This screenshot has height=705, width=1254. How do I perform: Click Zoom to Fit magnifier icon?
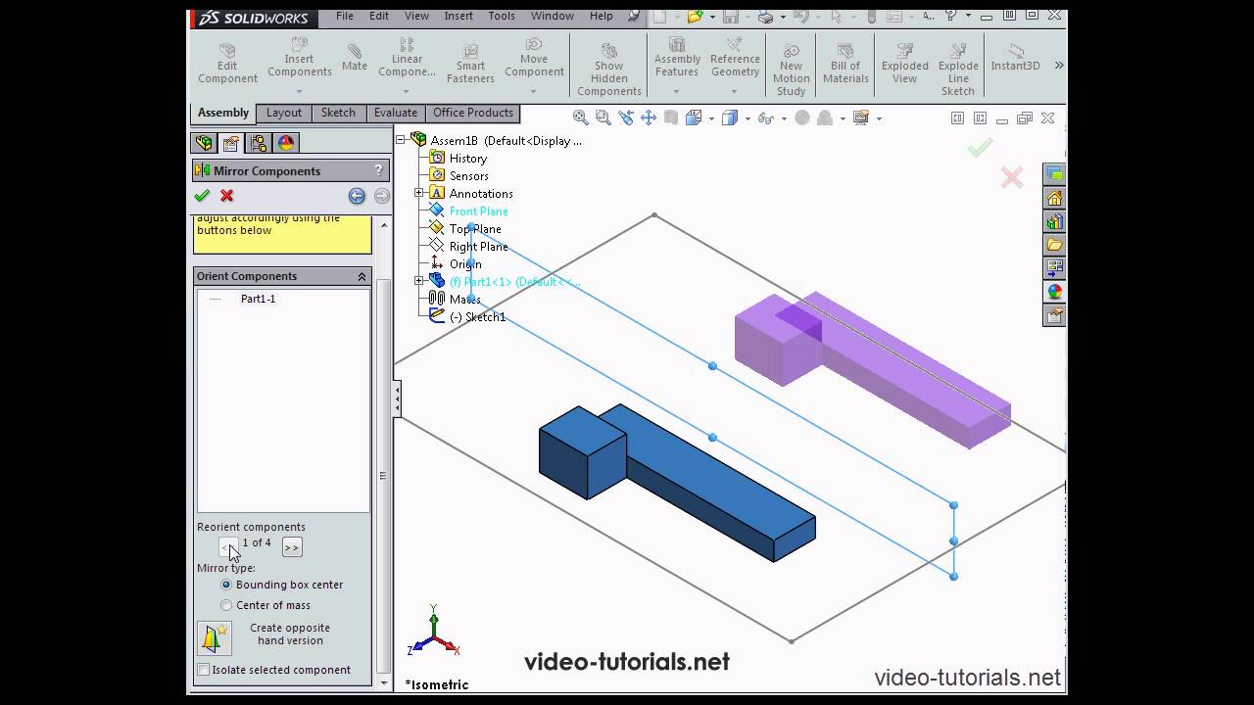[581, 117]
